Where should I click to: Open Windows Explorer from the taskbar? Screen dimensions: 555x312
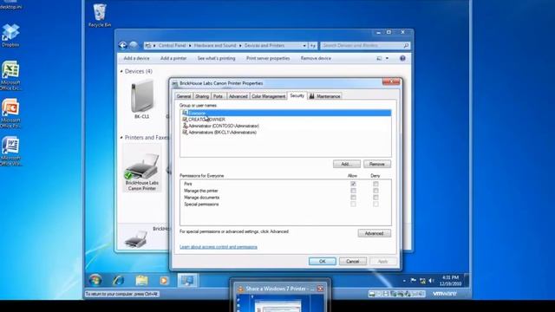(x=141, y=280)
